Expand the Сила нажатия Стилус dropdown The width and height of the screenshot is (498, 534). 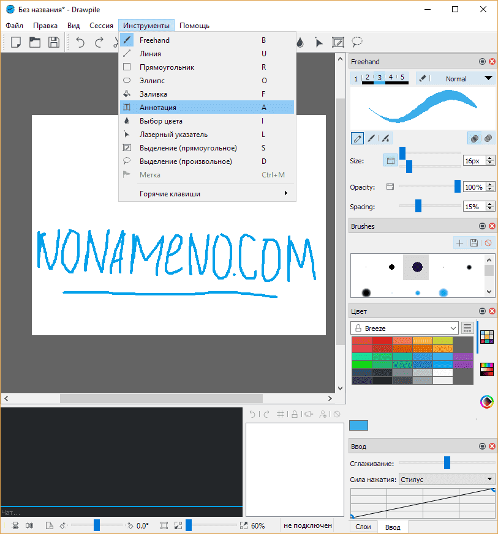(447, 480)
